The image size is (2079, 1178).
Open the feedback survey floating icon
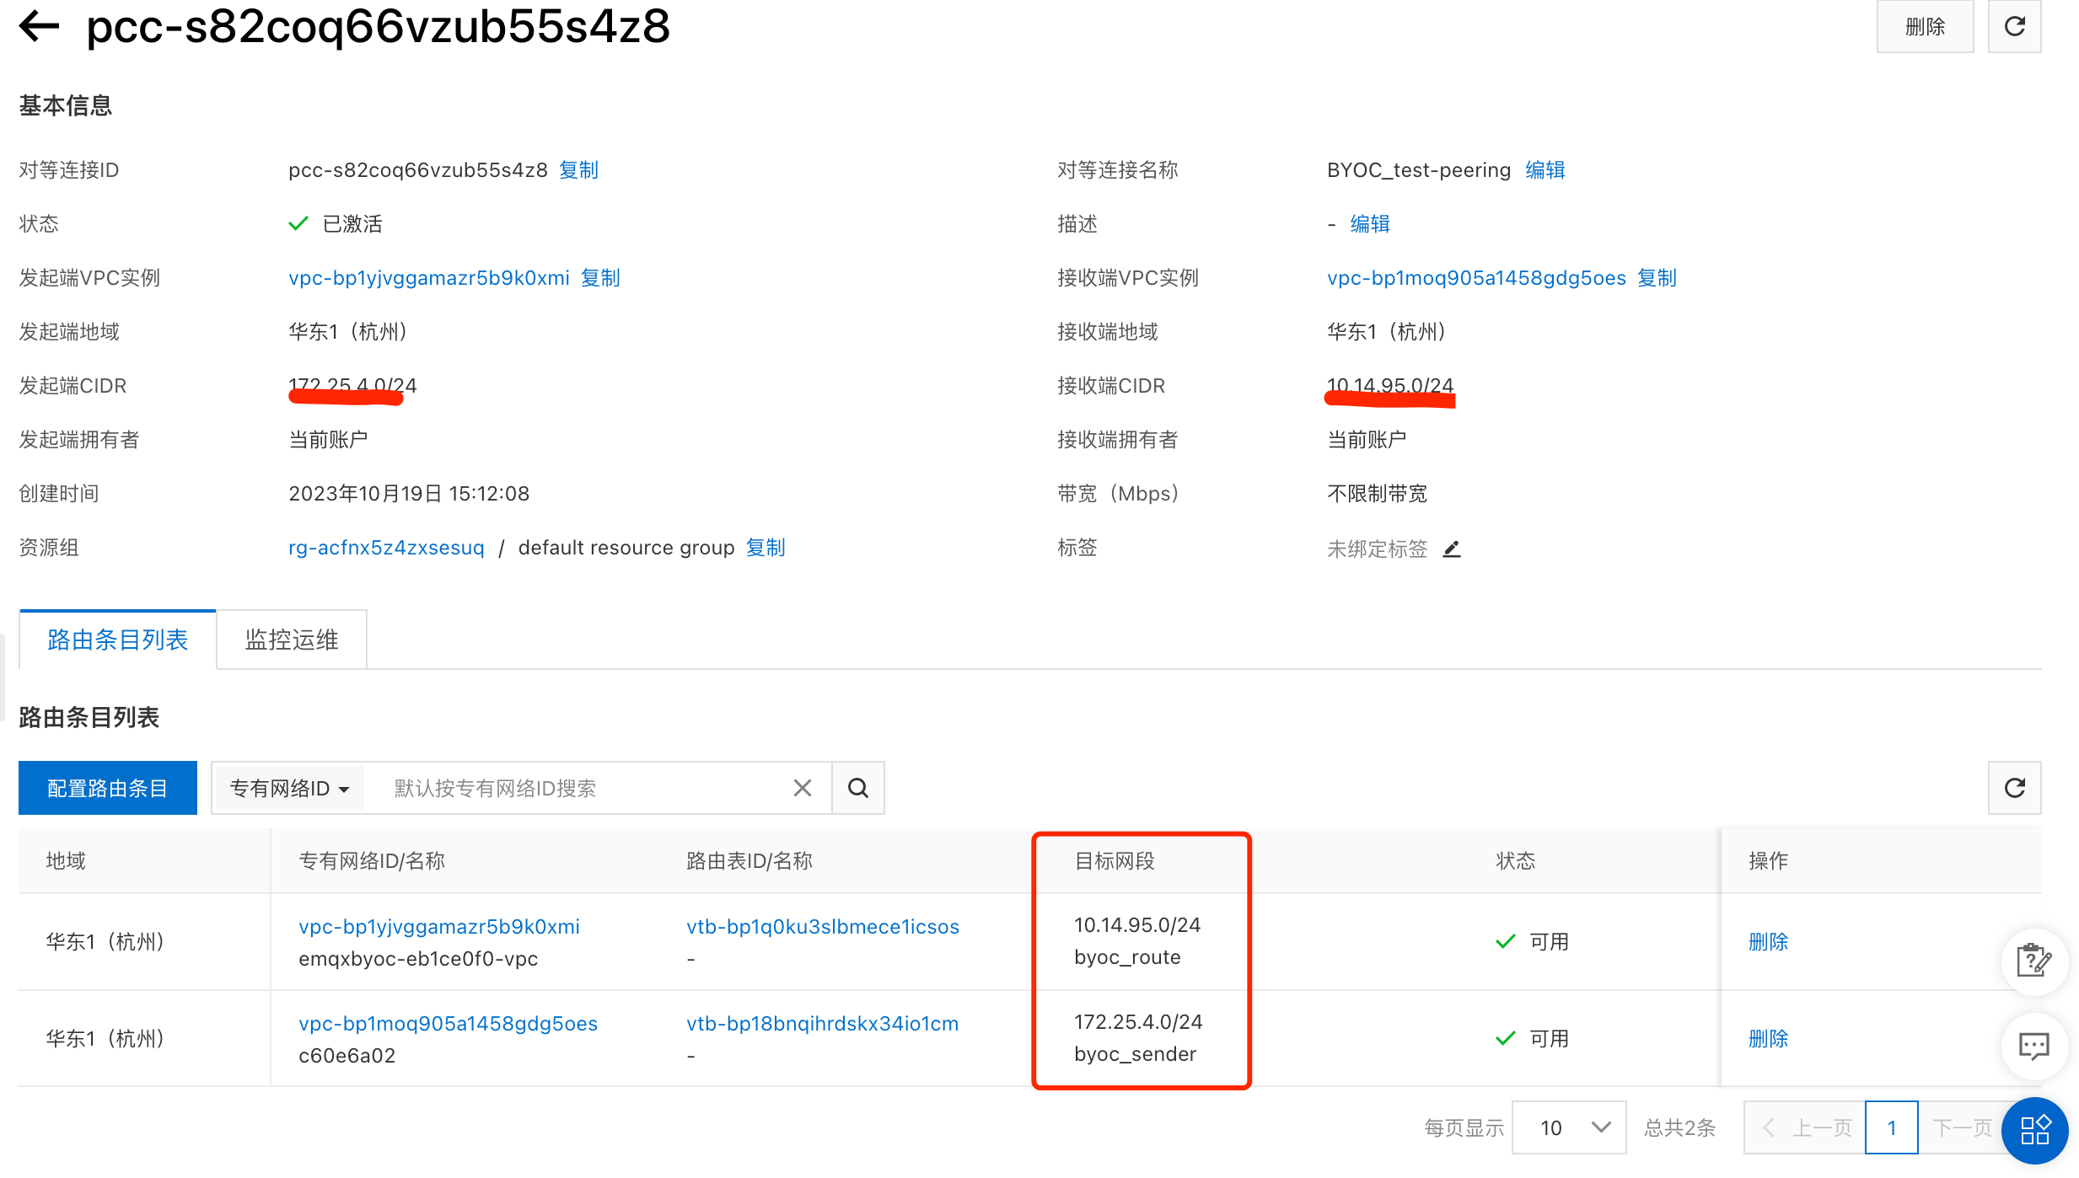tap(2033, 961)
